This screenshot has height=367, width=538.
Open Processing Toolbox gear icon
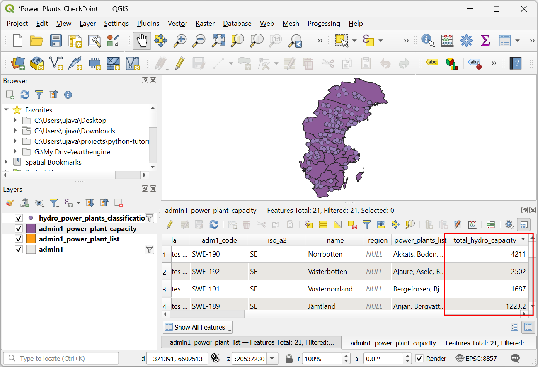pyautogui.click(x=466, y=41)
